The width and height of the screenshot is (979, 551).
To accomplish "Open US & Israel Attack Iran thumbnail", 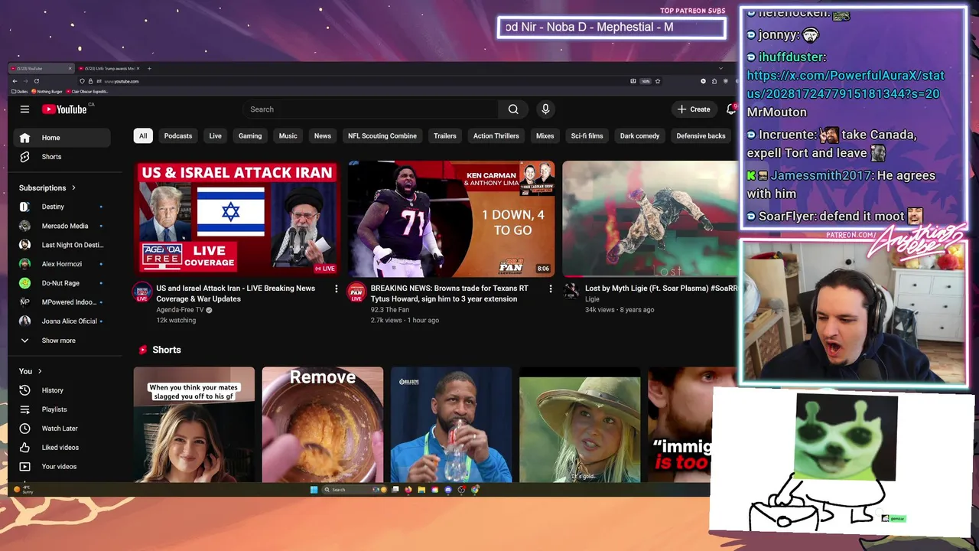I will (x=236, y=218).
